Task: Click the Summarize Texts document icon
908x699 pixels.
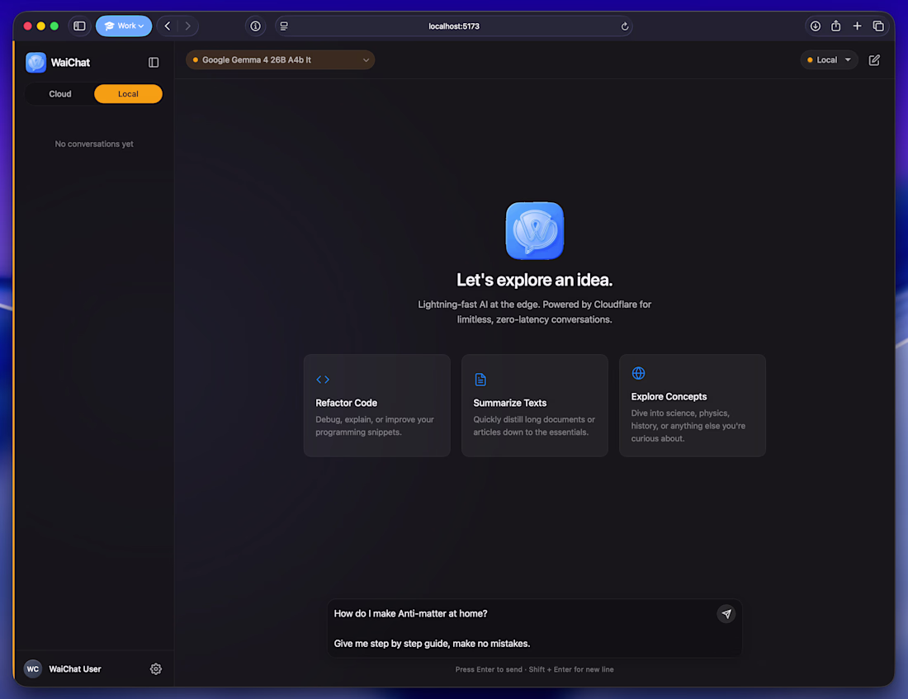Action: coord(480,380)
